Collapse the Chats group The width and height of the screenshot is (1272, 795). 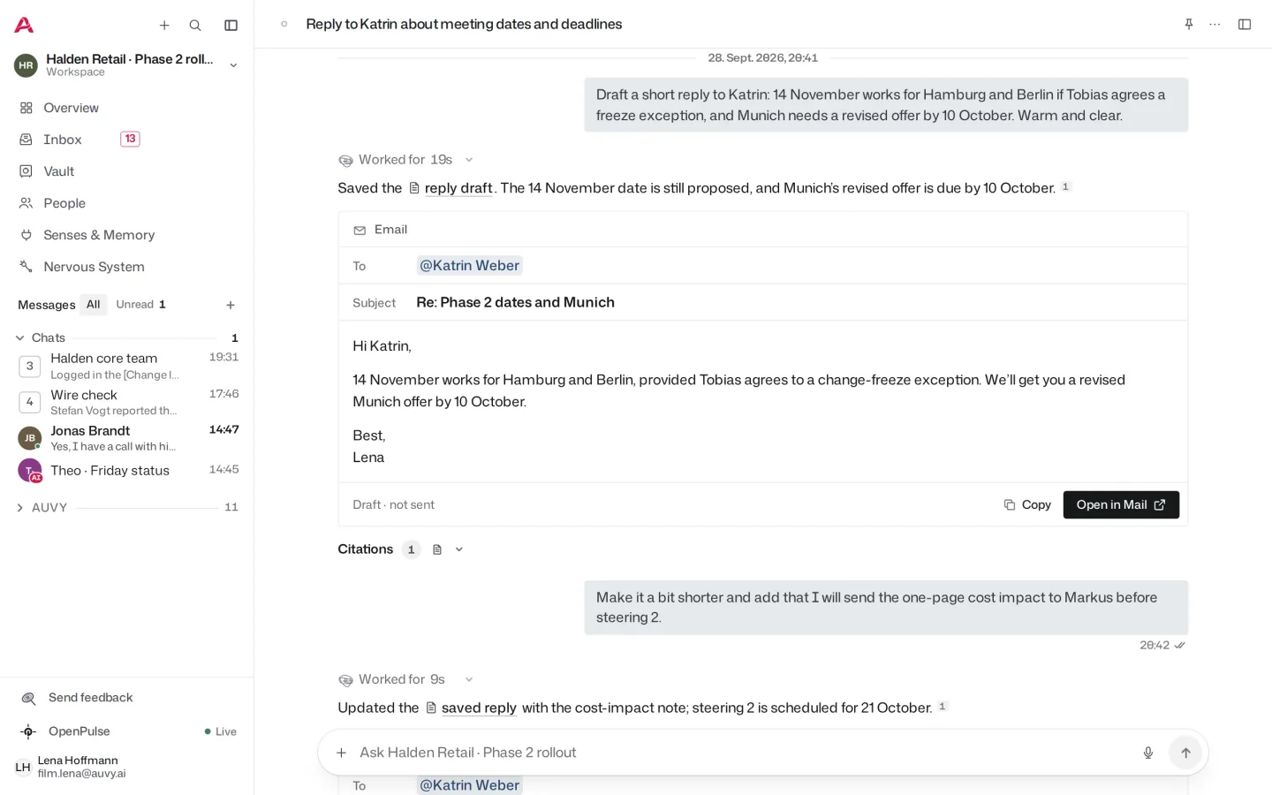[20, 337]
